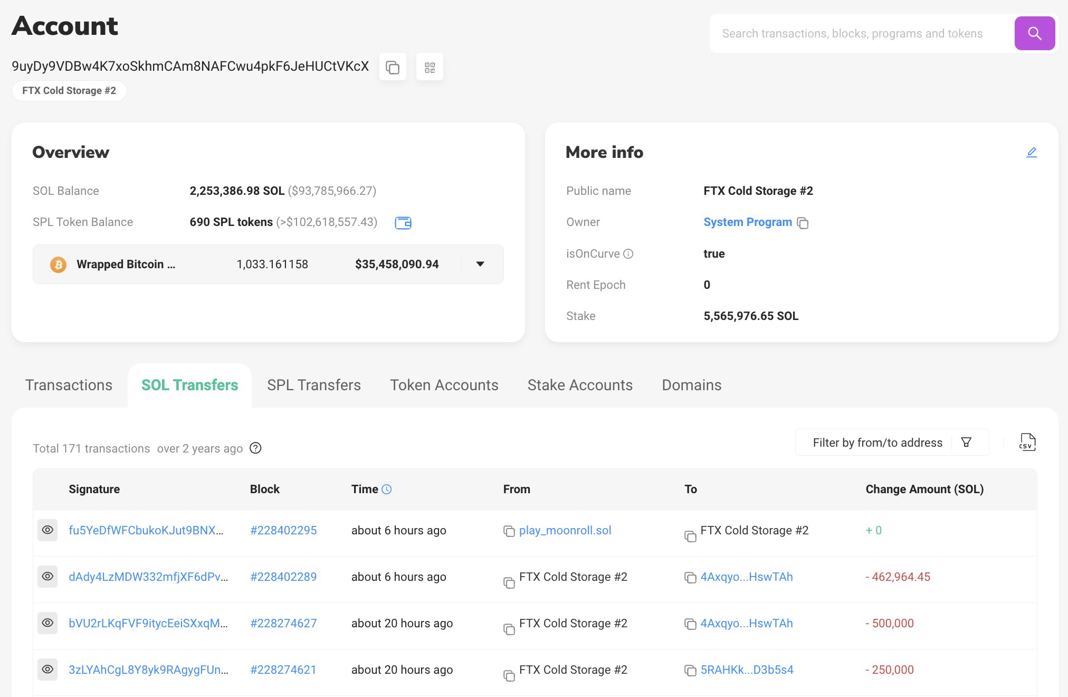This screenshot has height=697, width=1068.
Task: Copy the 5RAHKk...D3b5s4 address
Action: (x=690, y=671)
